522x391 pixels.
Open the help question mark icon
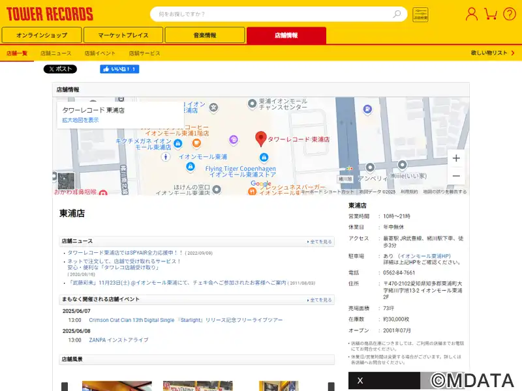tap(510, 14)
